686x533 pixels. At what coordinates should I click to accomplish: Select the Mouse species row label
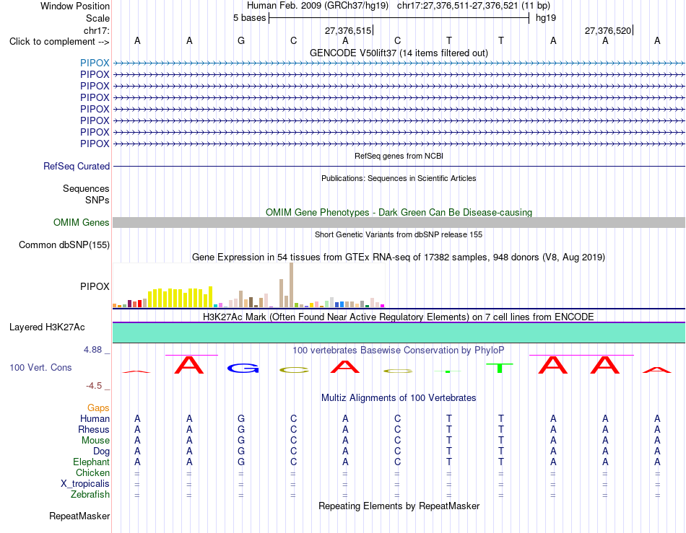(95, 441)
